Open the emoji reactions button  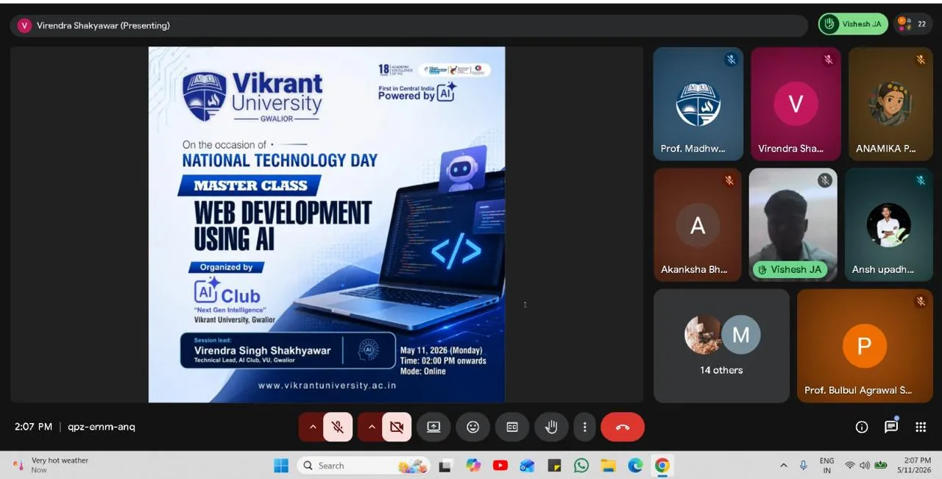click(x=472, y=427)
